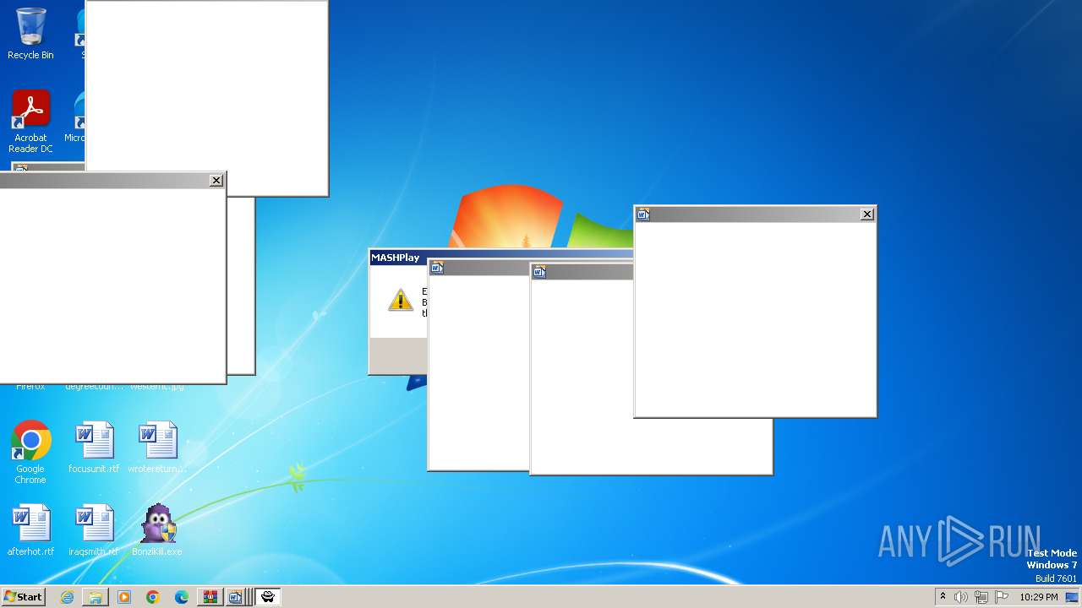Select the wrotereturn document icon
The width and height of the screenshot is (1082, 608).
[x=157, y=448]
